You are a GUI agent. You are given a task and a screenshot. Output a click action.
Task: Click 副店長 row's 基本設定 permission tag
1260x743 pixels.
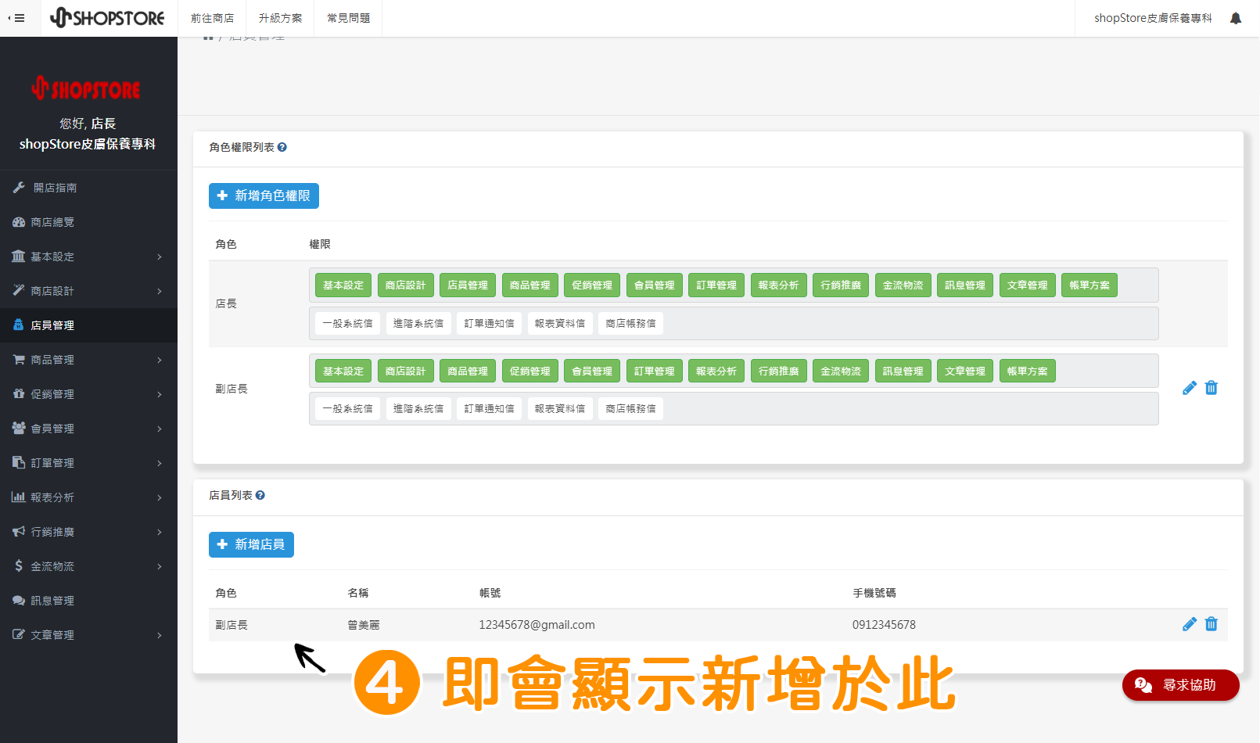343,371
